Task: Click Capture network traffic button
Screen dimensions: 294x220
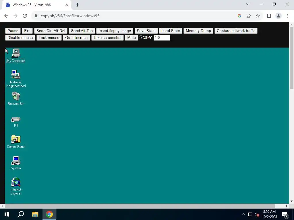Action: (236, 31)
